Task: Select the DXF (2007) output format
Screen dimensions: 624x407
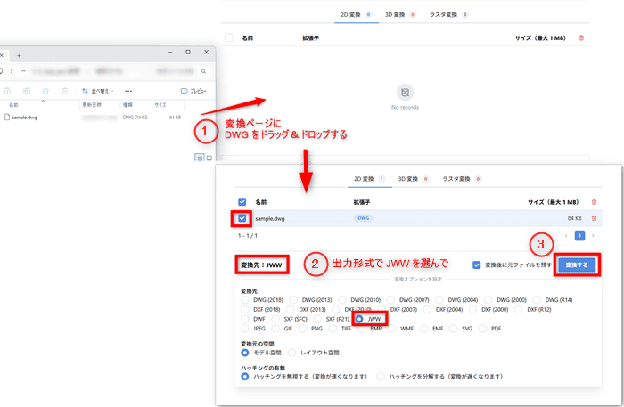Action: coord(382,309)
